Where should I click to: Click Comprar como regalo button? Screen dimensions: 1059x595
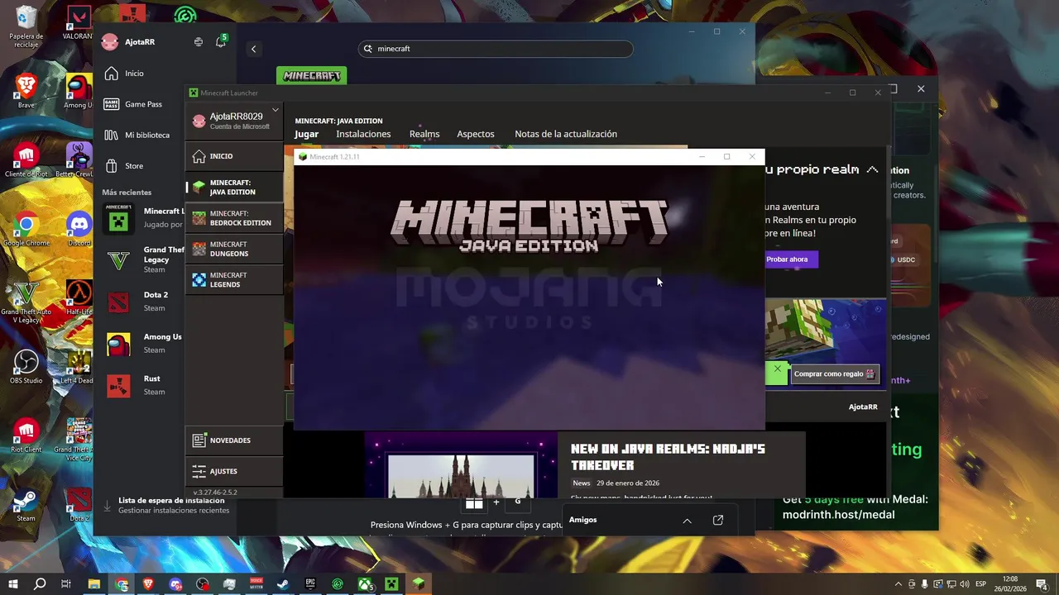click(x=834, y=374)
